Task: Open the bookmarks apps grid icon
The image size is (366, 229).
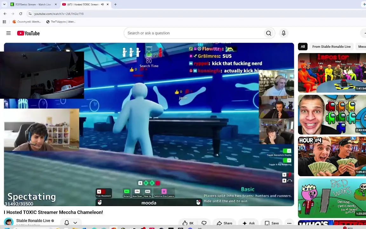Action: 4,22
